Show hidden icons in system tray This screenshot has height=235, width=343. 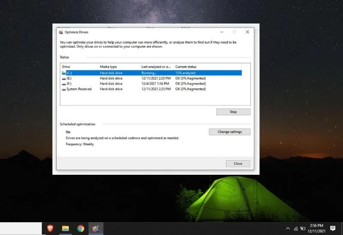click(288, 229)
